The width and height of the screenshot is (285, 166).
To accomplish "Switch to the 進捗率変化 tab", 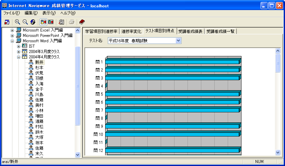I will (x=131, y=32).
